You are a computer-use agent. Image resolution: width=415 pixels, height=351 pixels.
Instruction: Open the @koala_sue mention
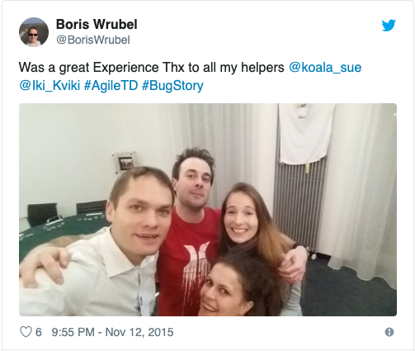325,68
